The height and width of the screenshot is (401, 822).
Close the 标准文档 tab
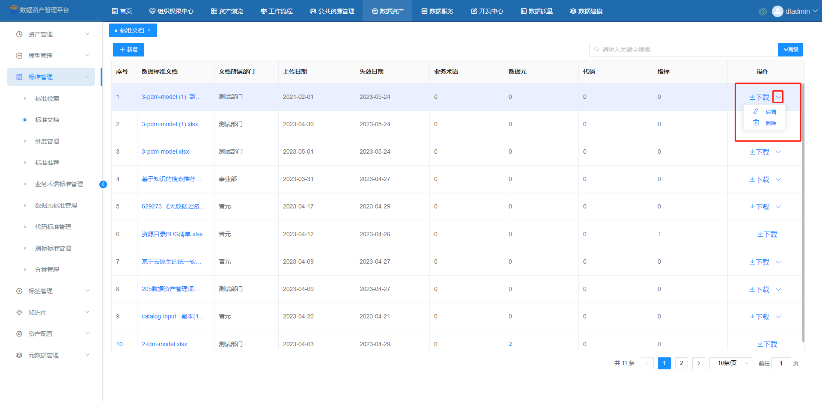pyautogui.click(x=149, y=30)
